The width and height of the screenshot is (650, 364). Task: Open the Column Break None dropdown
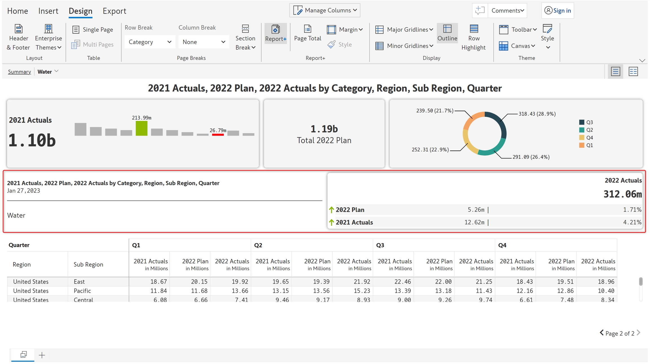pos(204,42)
